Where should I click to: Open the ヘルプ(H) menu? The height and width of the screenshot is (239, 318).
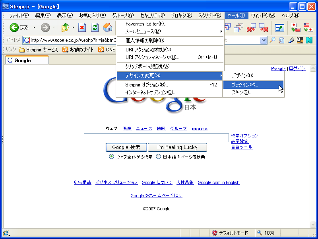tap(291, 16)
